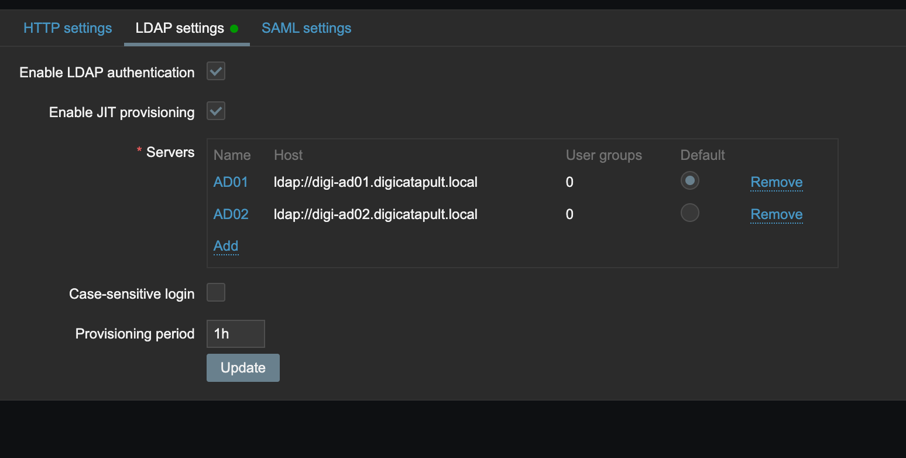Screen dimensions: 906x458
Task: Click the ldap://digi-ad01.digicatapult.local host text
Action: coord(375,182)
